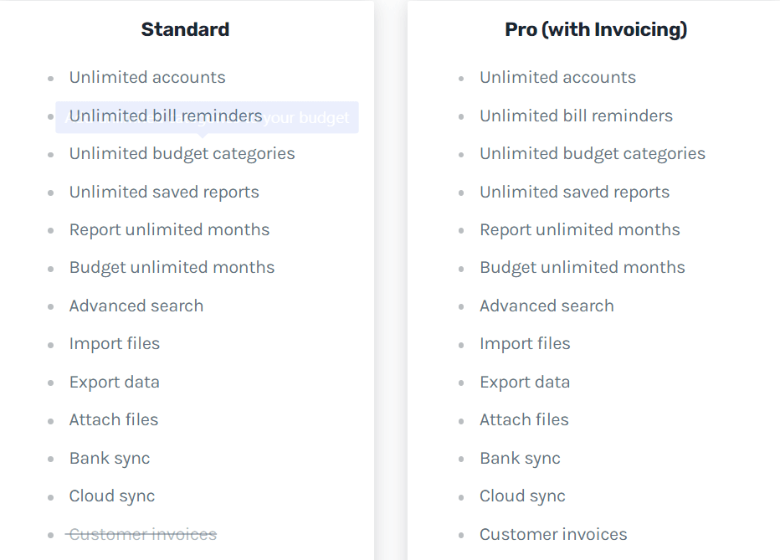The width and height of the screenshot is (780, 560).
Task: Click the Pro (with Invoicing) plan heading
Action: pos(596,30)
